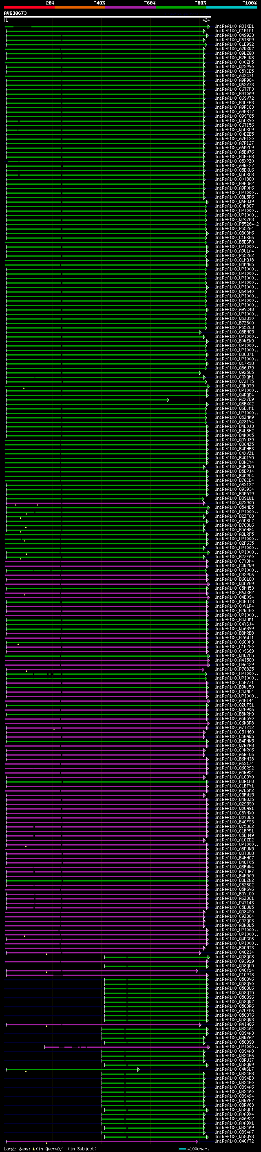Select the UniRef100_O96439 label
The image size is (261, 1152).
[234, 664]
